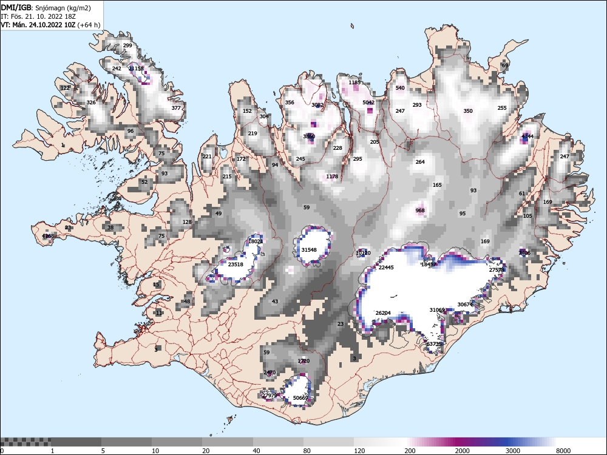
Task: Click the '2000' label on the legend scale
Action: [x=462, y=450]
